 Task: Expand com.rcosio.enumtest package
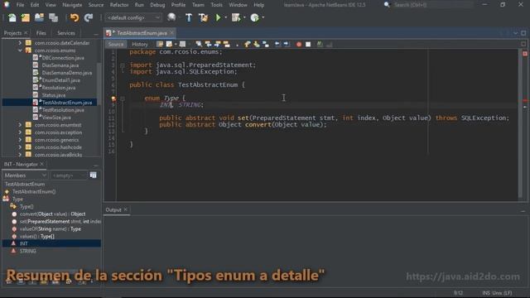pyautogui.click(x=20, y=125)
